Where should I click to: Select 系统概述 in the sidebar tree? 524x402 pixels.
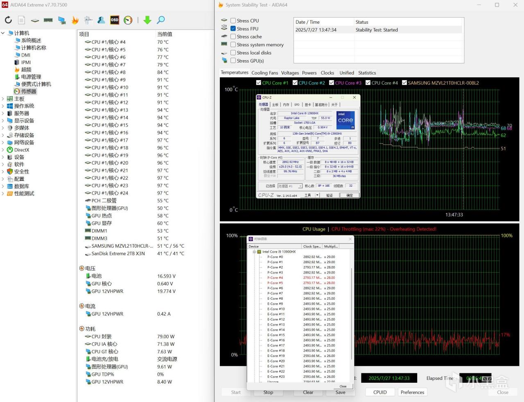(x=31, y=41)
